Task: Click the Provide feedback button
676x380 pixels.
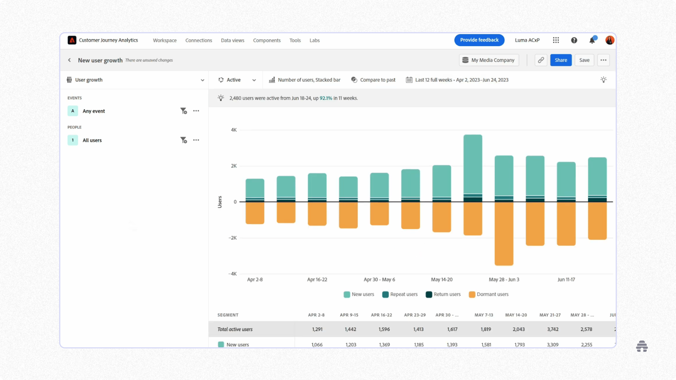Action: point(479,40)
